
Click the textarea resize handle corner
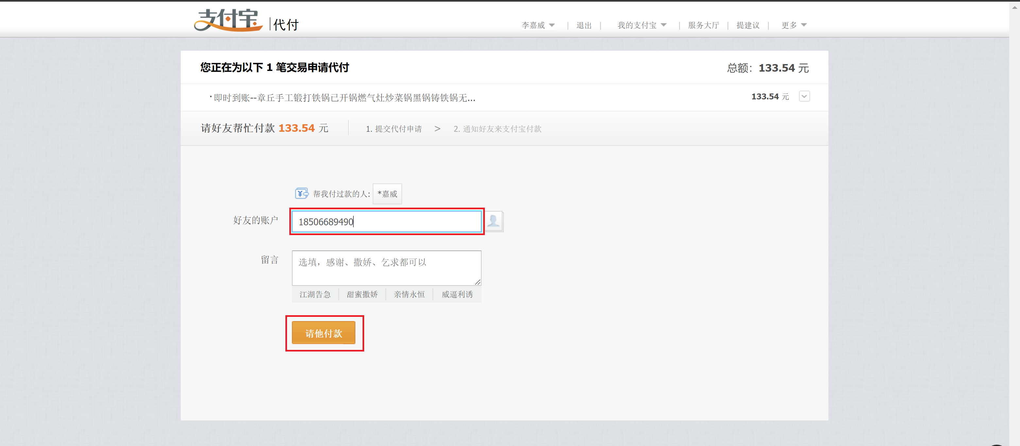click(x=478, y=282)
